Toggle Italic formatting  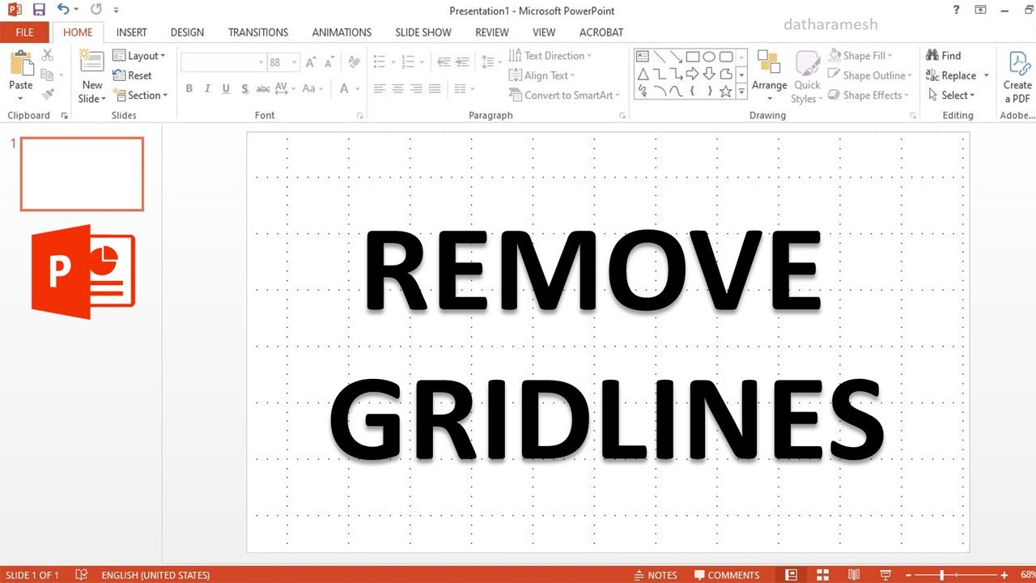click(x=207, y=89)
